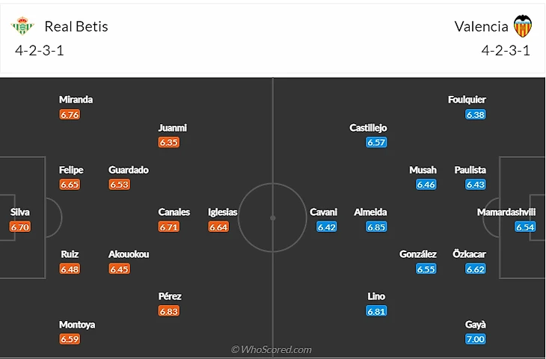
Task: Click goalkeeper Mamardashvili's name
Action: [x=506, y=212]
